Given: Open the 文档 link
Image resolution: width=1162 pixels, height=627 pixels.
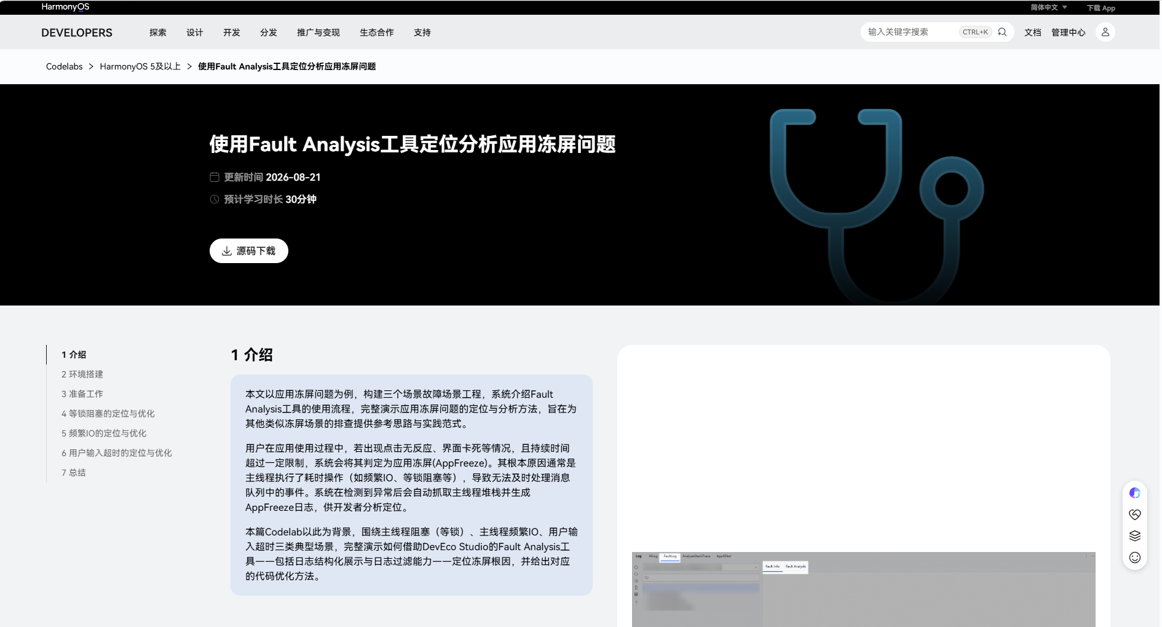Looking at the screenshot, I should [1033, 33].
